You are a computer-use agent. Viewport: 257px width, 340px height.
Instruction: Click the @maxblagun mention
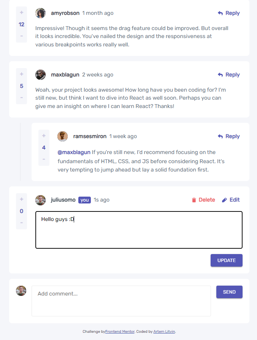[74, 152]
